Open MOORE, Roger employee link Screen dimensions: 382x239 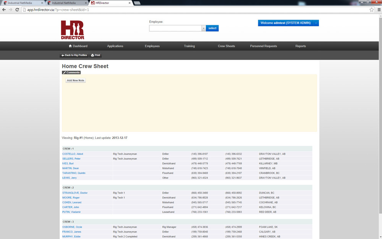(71, 198)
